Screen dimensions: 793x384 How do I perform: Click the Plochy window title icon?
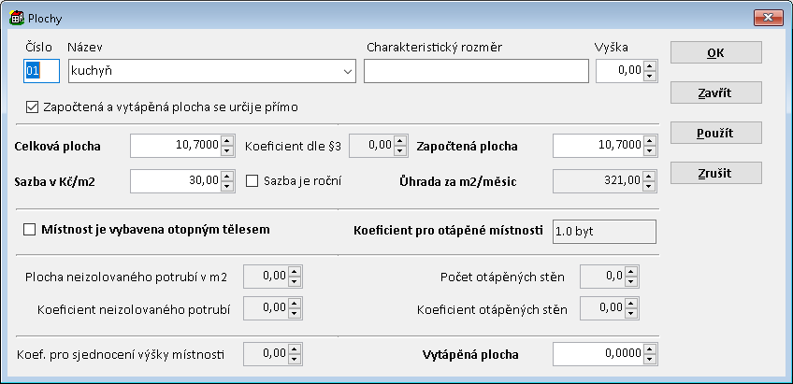point(16,17)
